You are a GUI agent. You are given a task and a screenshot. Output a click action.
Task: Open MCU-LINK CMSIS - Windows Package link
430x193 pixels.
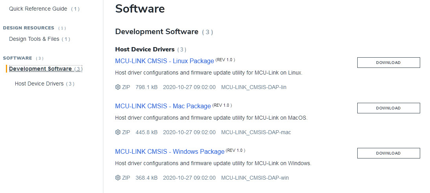169,151
